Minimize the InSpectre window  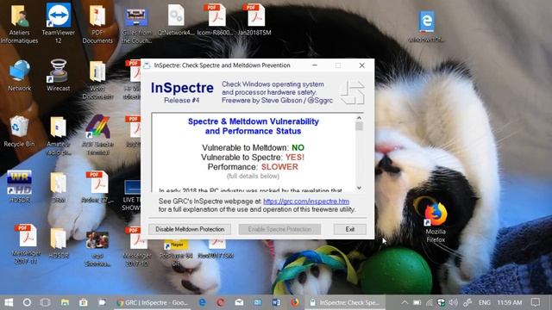click(315, 65)
